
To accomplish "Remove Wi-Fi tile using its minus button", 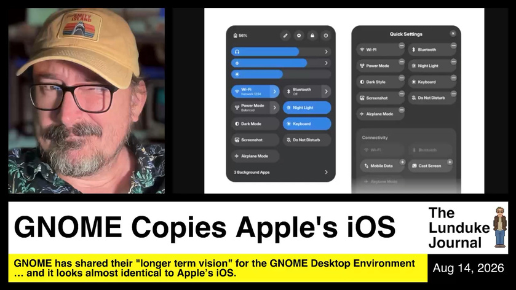I will (x=402, y=45).
